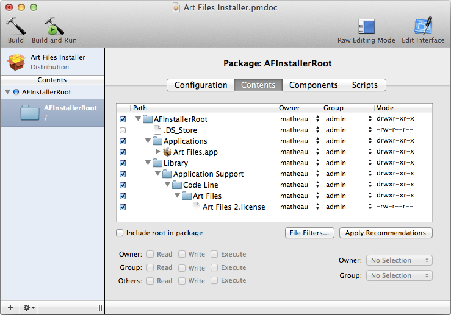Click the Mode column header

(403, 108)
